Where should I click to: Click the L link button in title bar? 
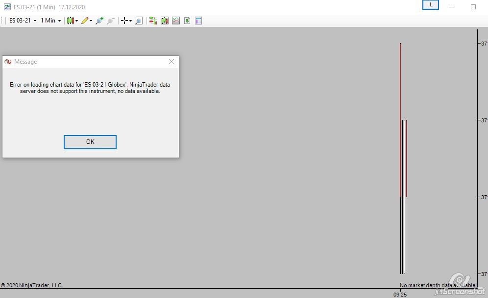point(431,5)
